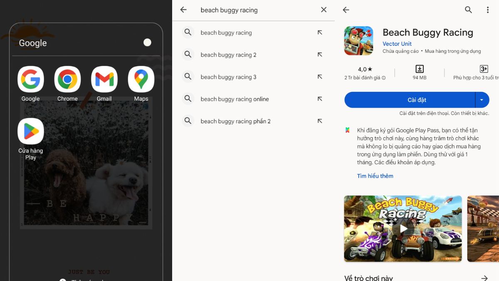Open the Vector Unit developer link
The width and height of the screenshot is (499, 281).
point(397,44)
